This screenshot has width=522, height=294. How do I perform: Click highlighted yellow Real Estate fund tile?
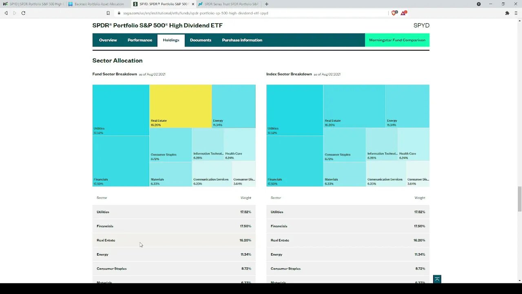pyautogui.click(x=181, y=106)
